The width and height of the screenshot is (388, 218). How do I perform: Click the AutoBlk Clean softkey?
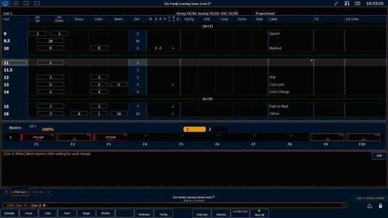pos(240,213)
